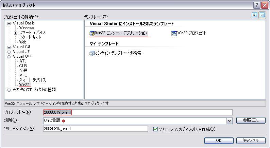The image size is (270, 148).
Task: Expand その他のプロジェクトの種類 node
Action: click(x=9, y=90)
